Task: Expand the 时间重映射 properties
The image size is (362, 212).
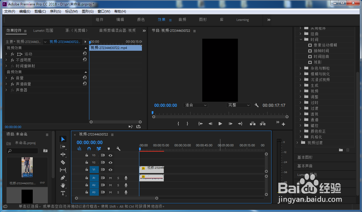Action: click(x=6, y=66)
